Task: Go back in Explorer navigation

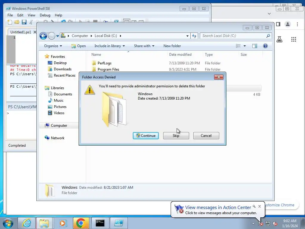Action: point(43,36)
